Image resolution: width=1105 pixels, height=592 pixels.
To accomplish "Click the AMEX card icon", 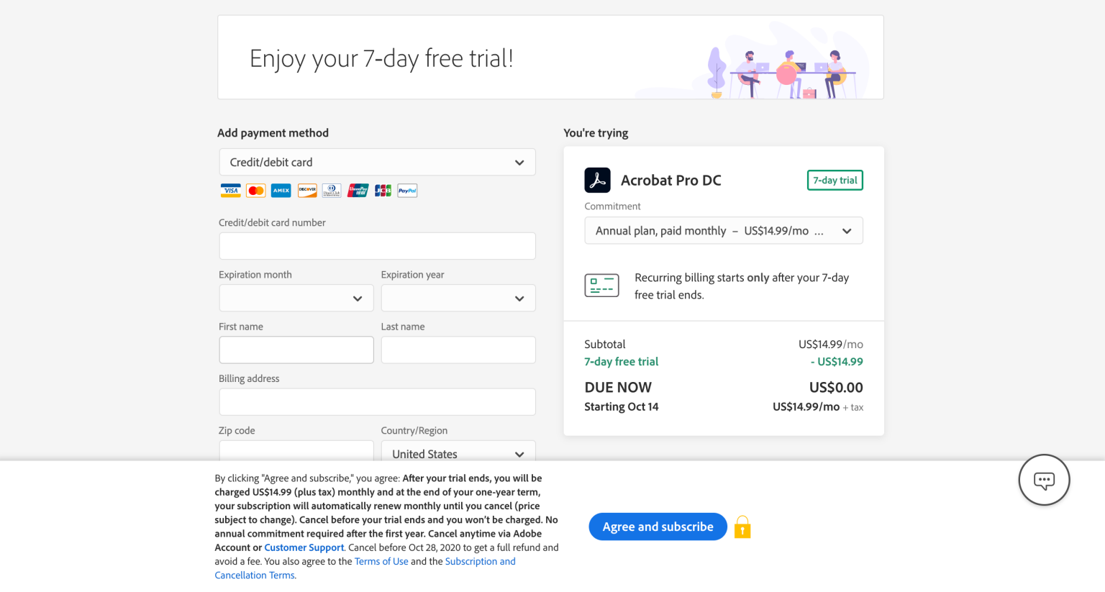I will 281,191.
